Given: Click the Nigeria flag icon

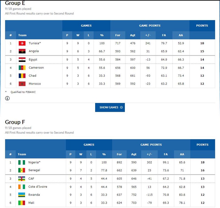Looking at the screenshot, I should 22,162.
